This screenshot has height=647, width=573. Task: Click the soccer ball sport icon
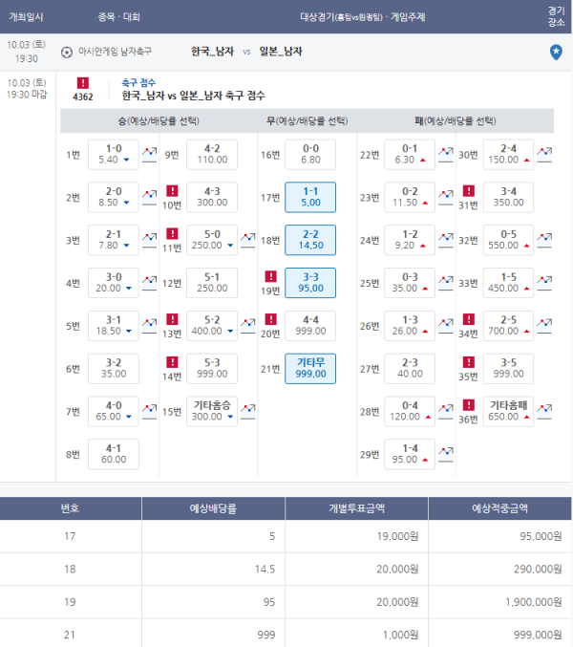point(67,53)
